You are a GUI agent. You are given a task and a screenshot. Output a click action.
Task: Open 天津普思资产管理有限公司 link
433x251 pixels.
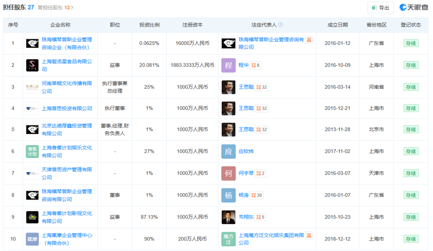pos(67,173)
